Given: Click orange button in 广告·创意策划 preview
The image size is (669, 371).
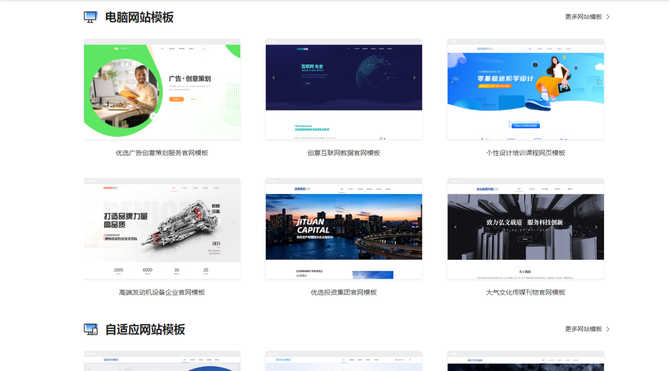Looking at the screenshot, I should pos(176,99).
